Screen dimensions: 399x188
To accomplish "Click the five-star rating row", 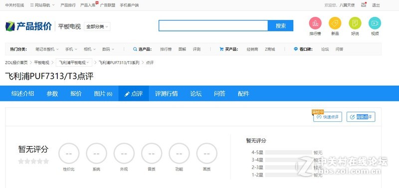I will (33, 161).
